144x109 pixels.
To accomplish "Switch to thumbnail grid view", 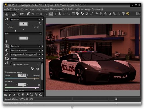I will (x=42, y=14).
